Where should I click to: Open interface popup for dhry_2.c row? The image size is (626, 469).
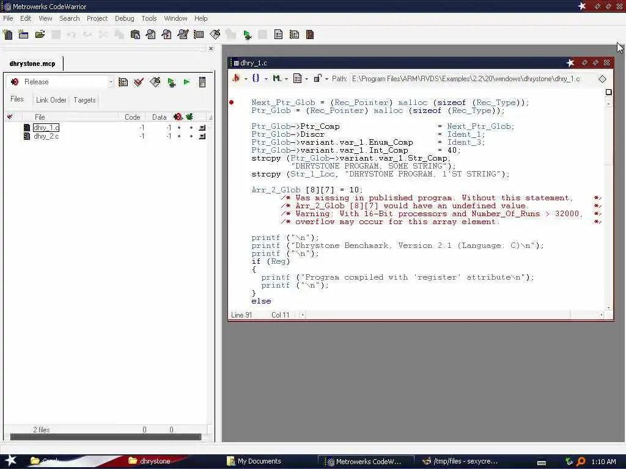[202, 136]
